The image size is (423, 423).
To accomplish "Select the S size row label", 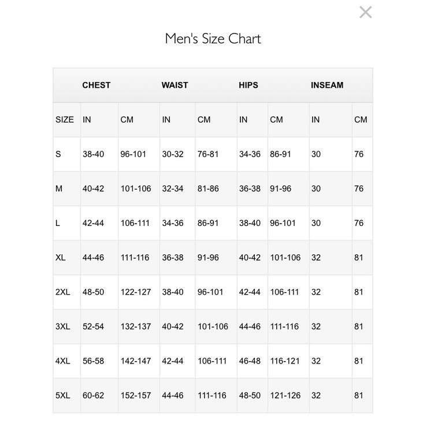I will point(58,154).
